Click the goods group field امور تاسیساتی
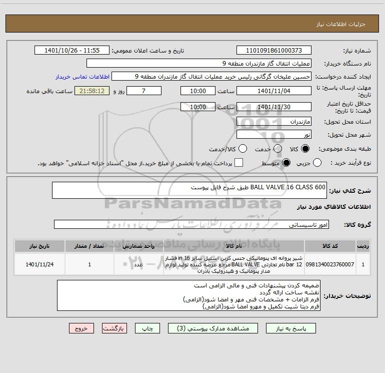The image size is (385, 373). coord(191,224)
